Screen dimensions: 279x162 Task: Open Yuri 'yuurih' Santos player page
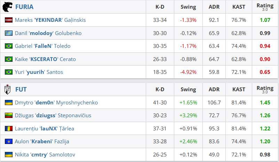[x=39, y=72]
